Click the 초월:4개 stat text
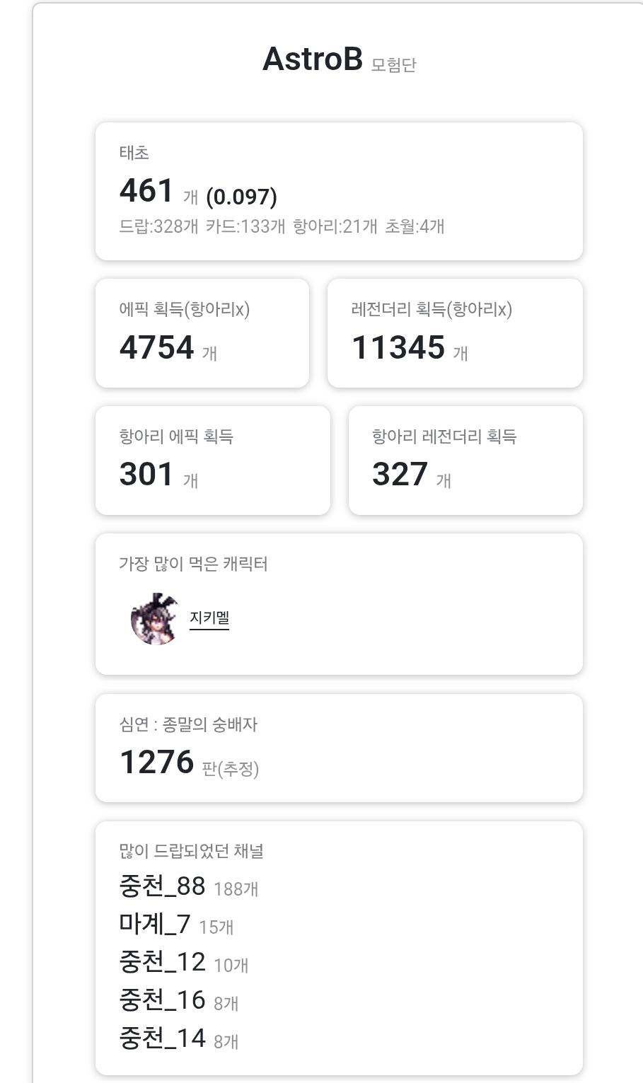This screenshot has width=643, height=1083. coord(415,226)
